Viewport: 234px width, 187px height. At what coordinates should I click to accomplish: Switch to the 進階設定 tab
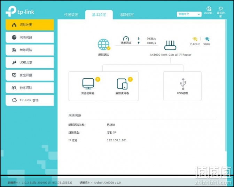pos(126,15)
